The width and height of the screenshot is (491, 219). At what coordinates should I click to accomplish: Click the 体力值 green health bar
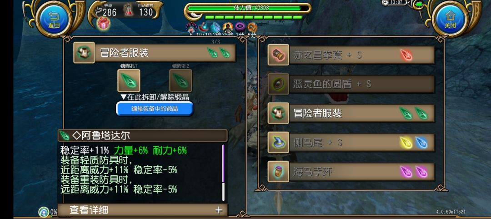point(247,8)
